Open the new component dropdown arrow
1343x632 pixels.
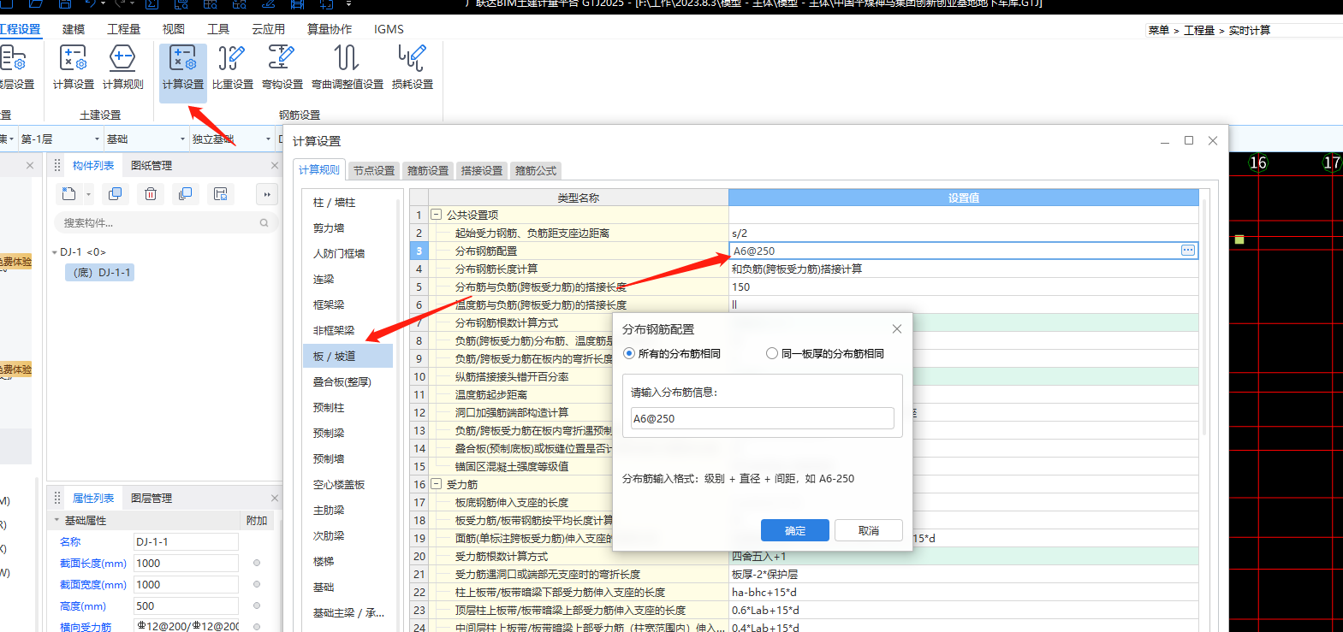pos(88,194)
